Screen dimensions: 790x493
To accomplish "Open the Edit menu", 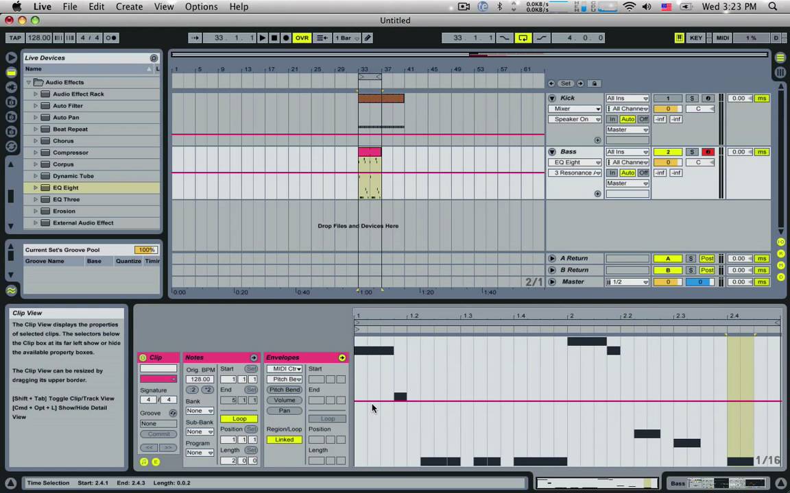I will [96, 7].
